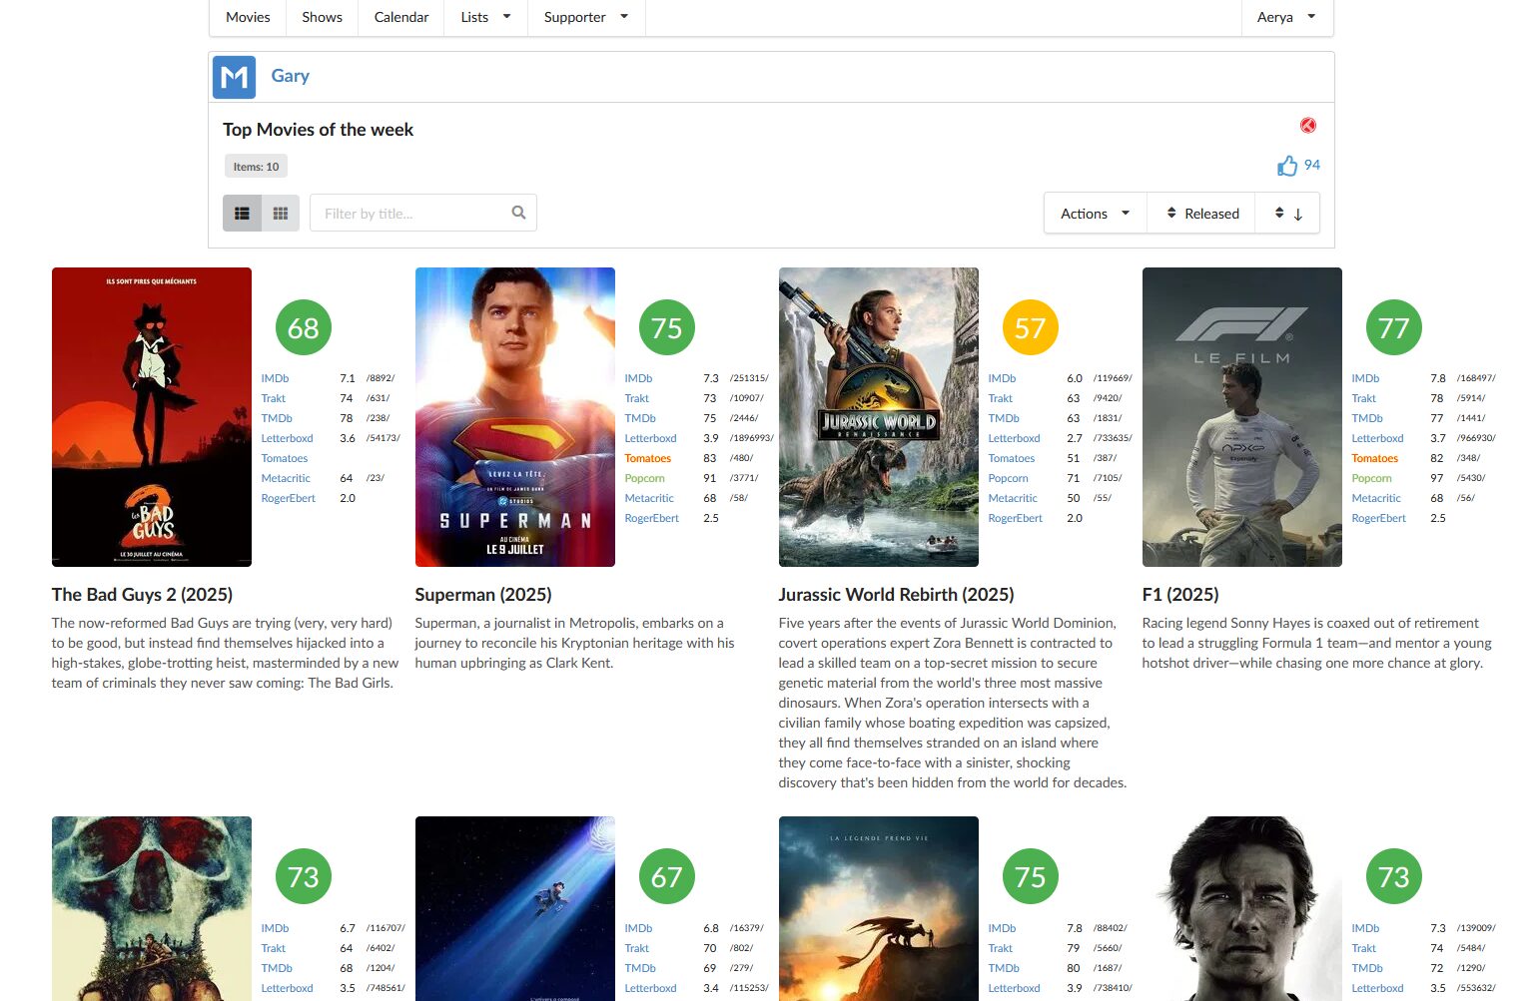This screenshot has width=1539, height=1001.
Task: Click score badge 77 for F1
Action: [x=1394, y=327]
